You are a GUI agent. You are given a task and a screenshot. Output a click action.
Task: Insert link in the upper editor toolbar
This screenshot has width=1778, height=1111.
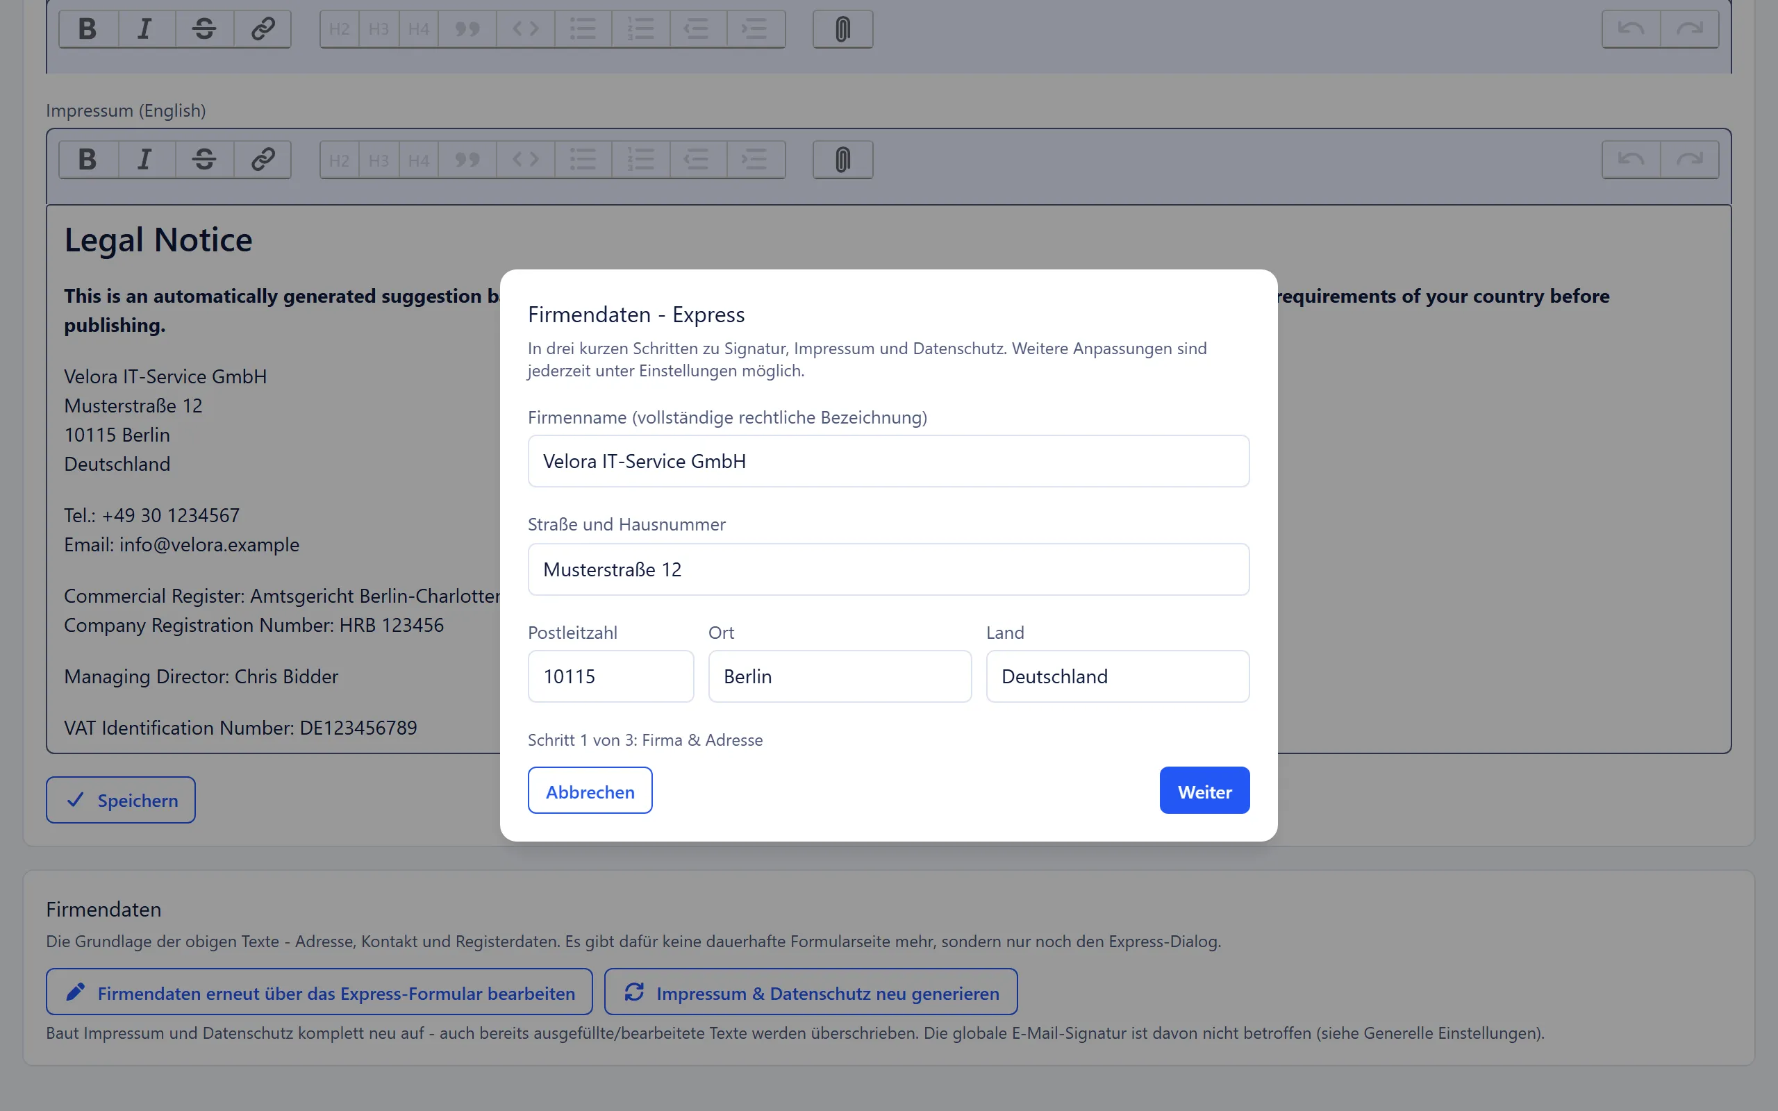(263, 29)
